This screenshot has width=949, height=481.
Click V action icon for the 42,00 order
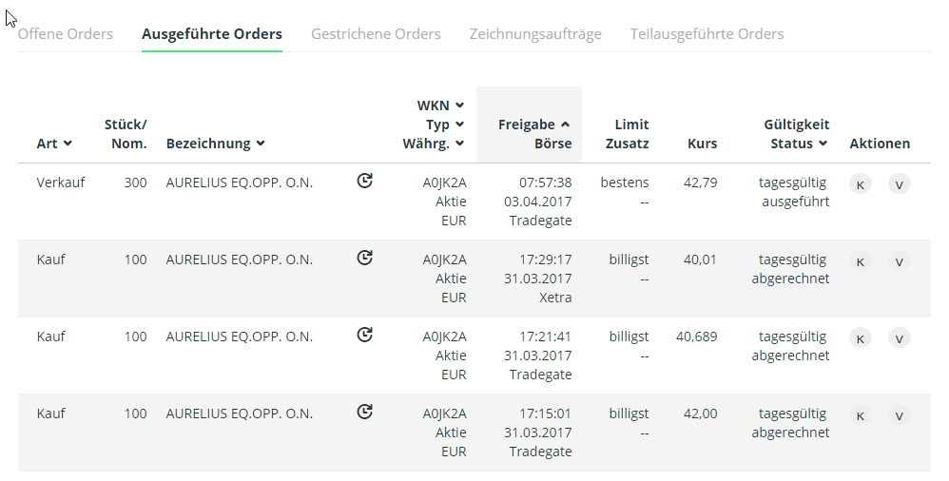tap(899, 415)
